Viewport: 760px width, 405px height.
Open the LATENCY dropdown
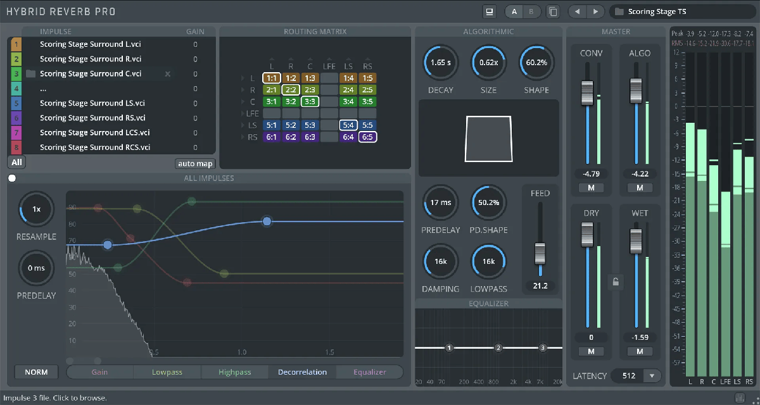click(651, 376)
